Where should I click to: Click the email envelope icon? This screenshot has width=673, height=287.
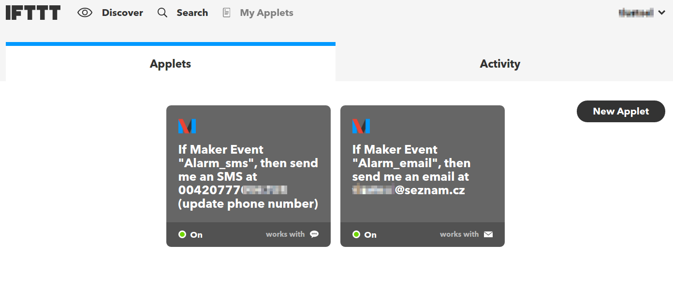[488, 234]
